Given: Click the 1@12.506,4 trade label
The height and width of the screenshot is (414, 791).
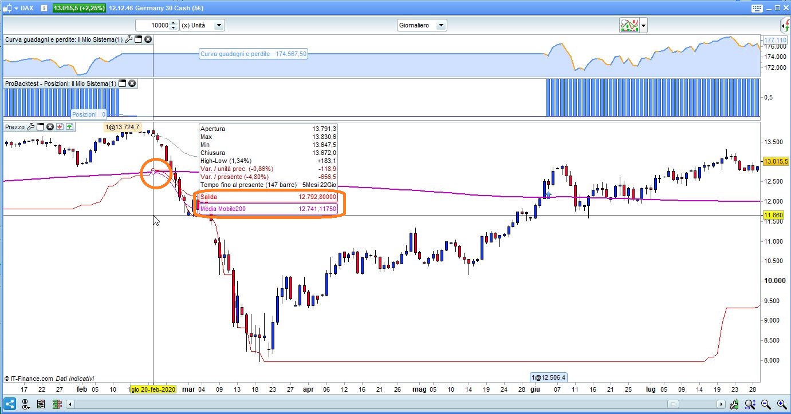Looking at the screenshot, I should coord(549,377).
